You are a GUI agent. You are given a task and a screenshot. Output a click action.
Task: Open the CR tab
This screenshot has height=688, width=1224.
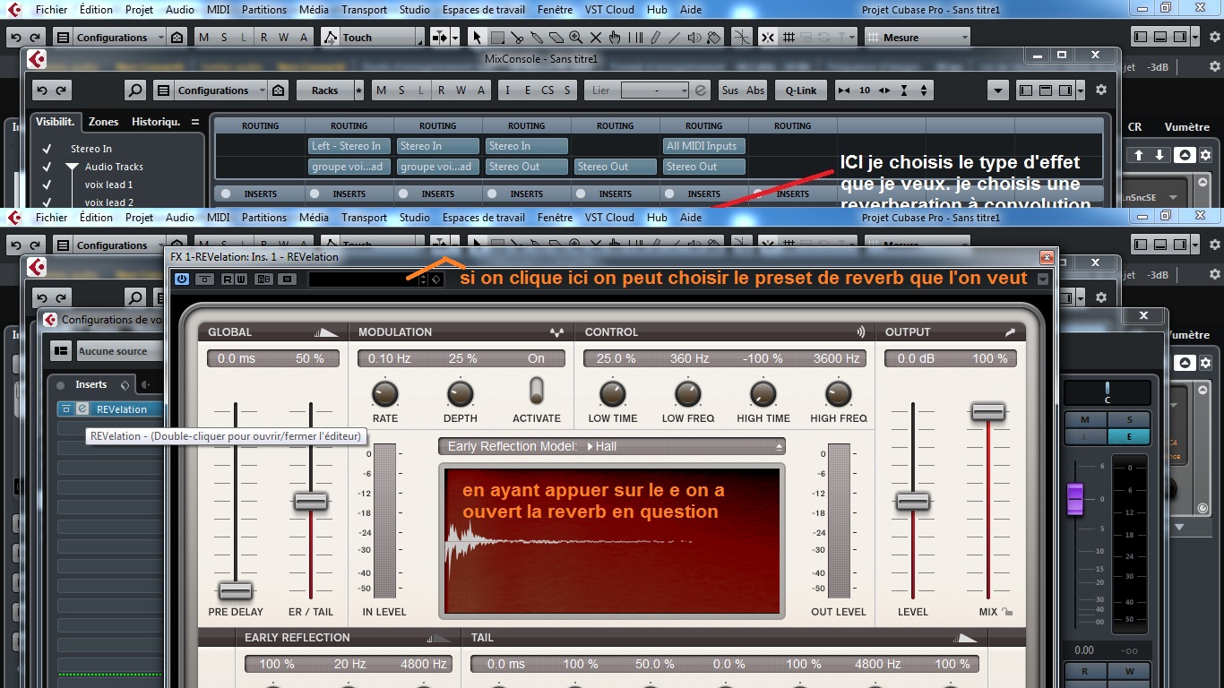(x=1135, y=127)
